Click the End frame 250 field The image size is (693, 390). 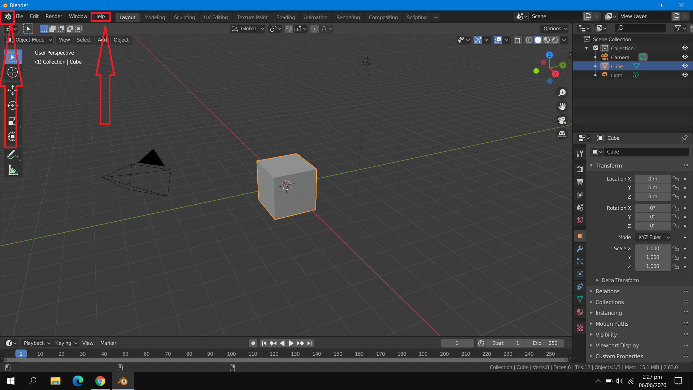[545, 343]
